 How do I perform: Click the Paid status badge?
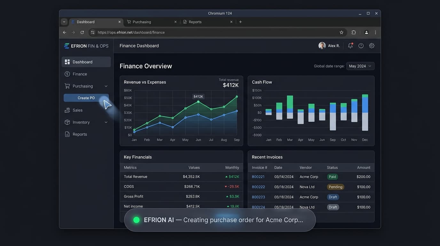click(x=333, y=177)
